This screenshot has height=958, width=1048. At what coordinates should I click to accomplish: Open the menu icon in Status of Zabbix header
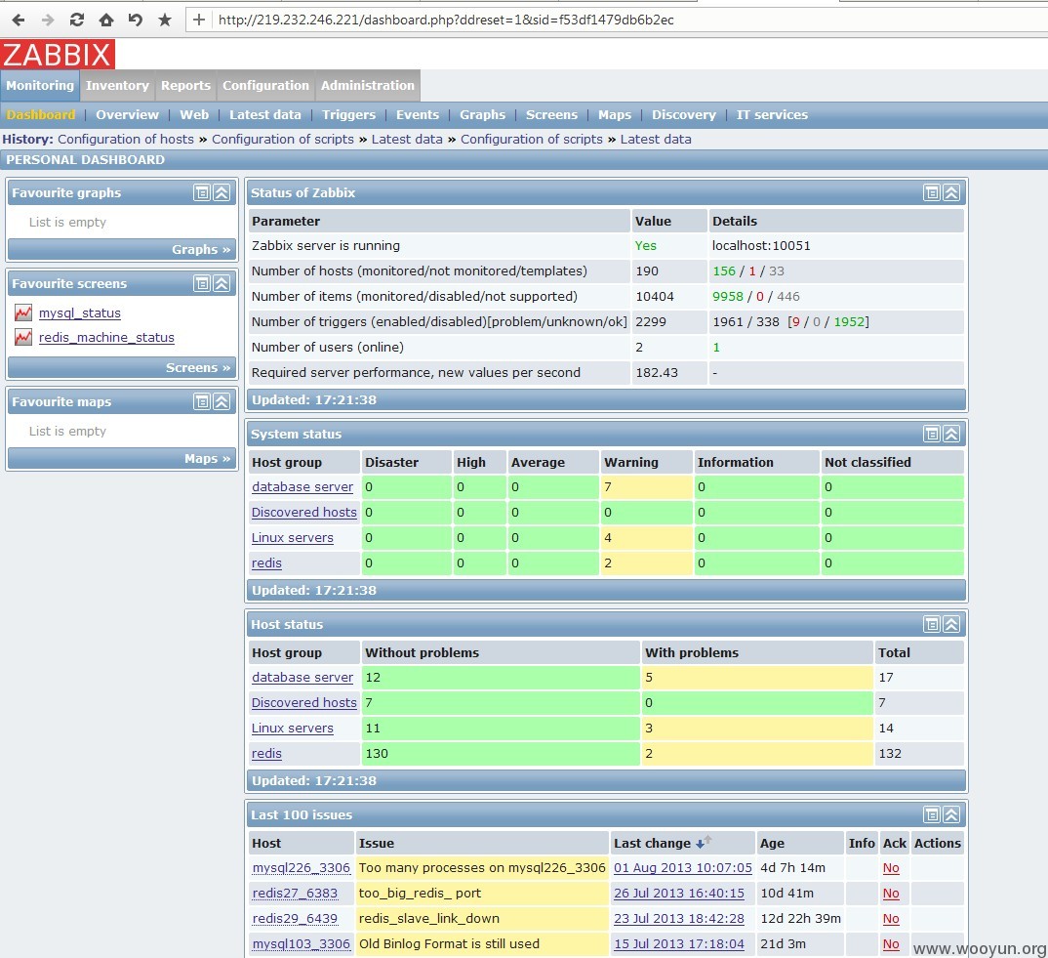[932, 192]
